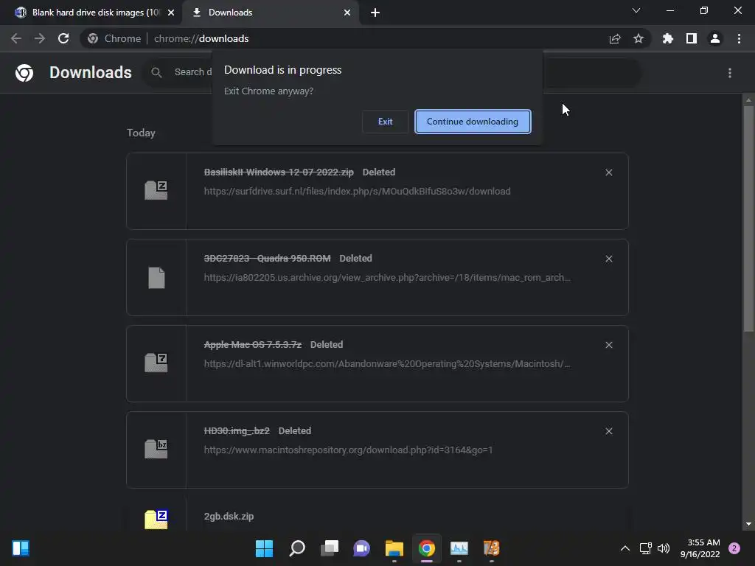This screenshot has width=755, height=566.
Task: Close the Blank hard drive disk images tab
Action: point(171,13)
